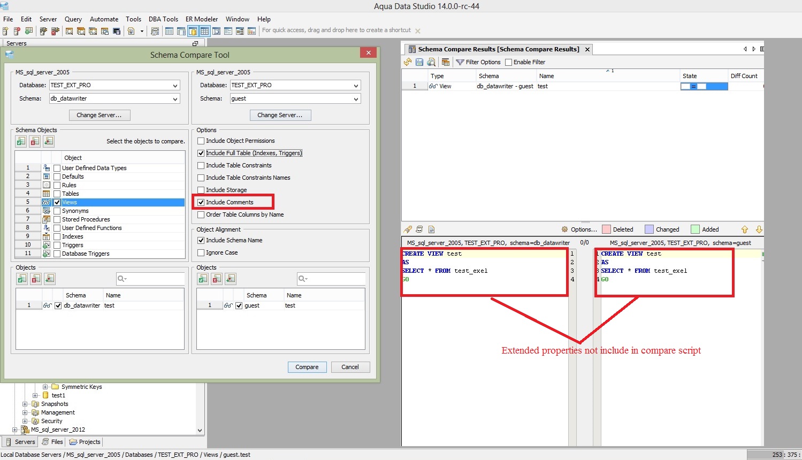
Task: Save the schema compare results via disk icon
Action: [x=419, y=62]
